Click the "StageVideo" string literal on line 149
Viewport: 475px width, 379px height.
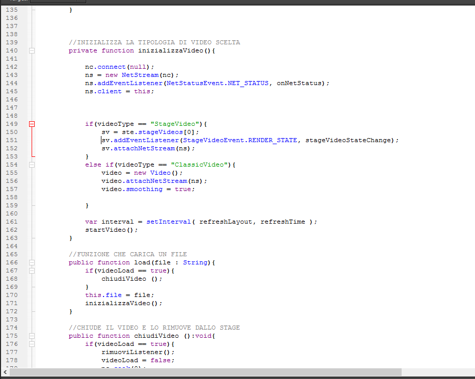coord(175,124)
